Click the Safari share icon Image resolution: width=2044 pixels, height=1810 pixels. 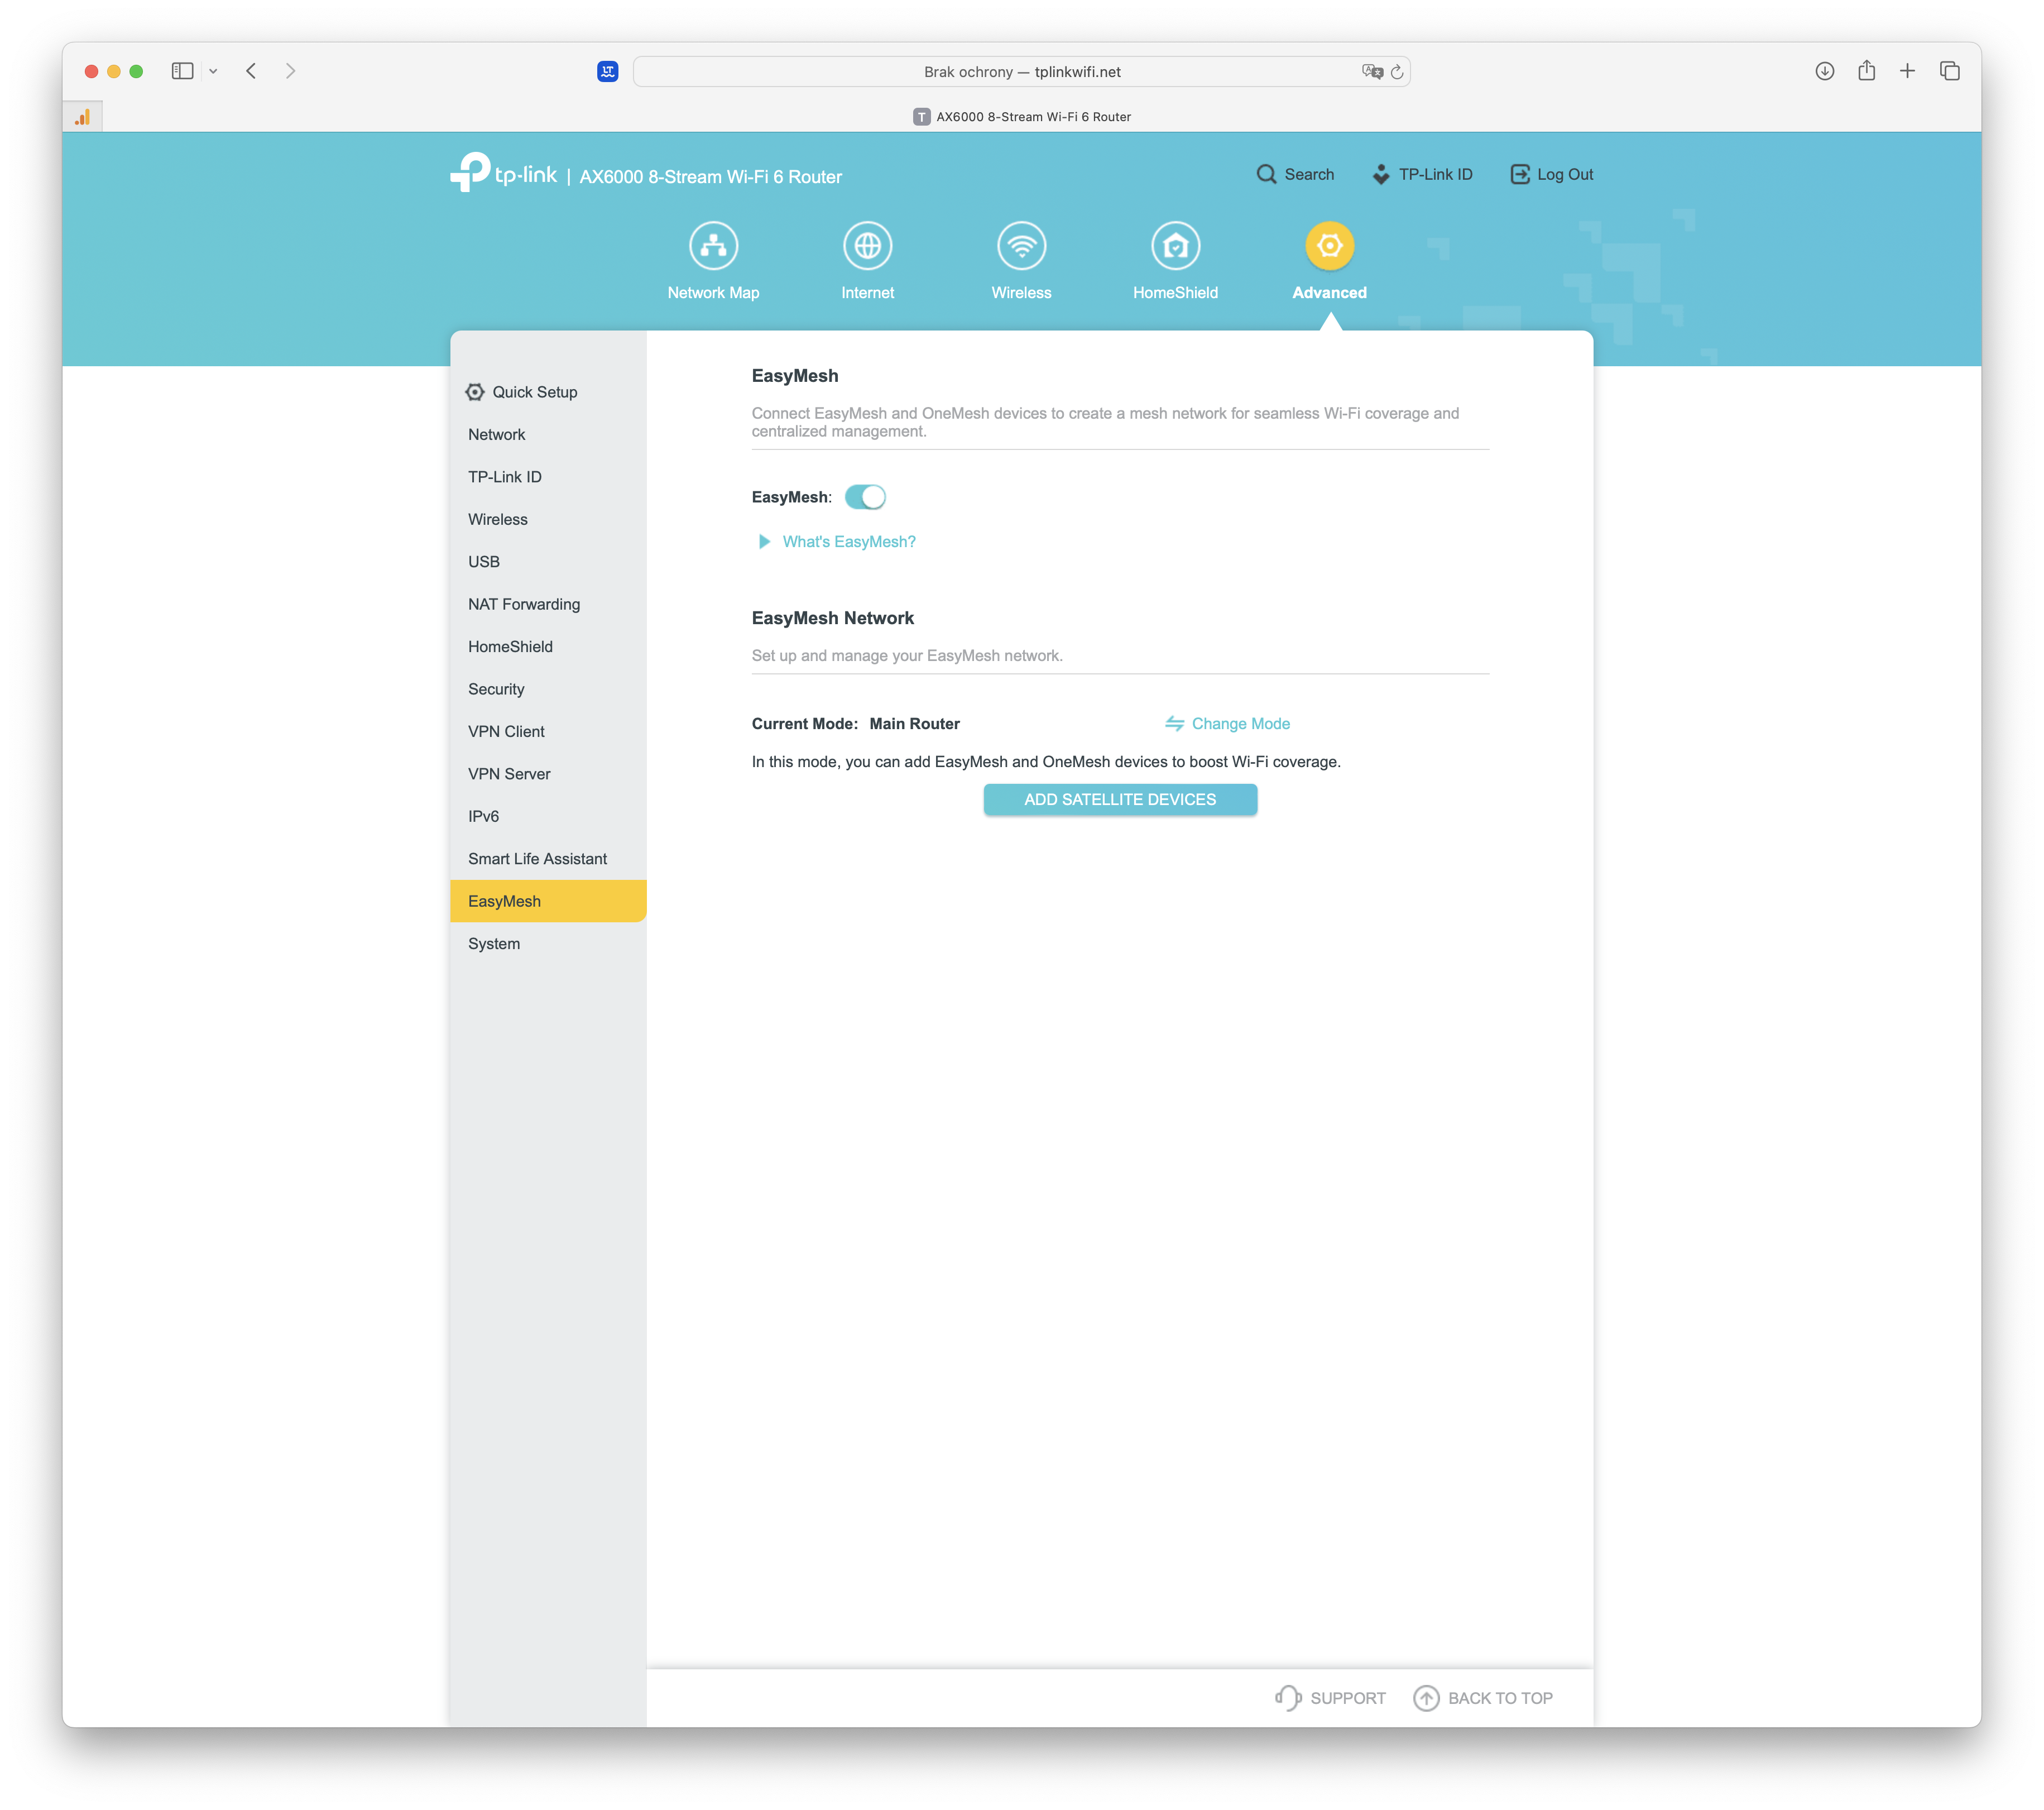point(1866,70)
